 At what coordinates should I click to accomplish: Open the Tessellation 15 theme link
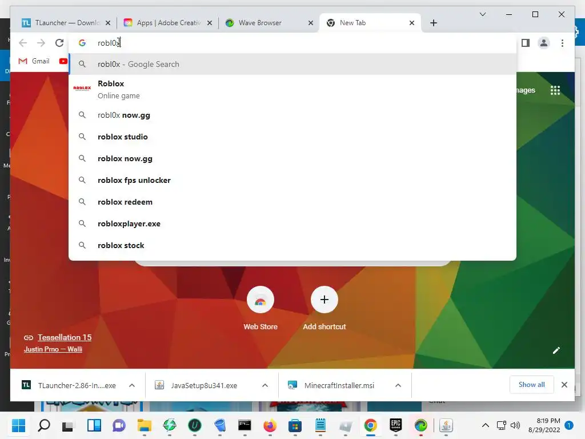[x=65, y=337]
